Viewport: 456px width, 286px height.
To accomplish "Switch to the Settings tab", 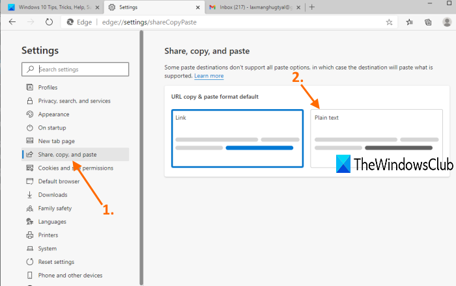I will tap(154, 7).
